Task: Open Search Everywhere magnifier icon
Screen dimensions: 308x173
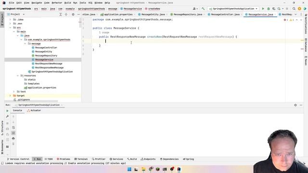Action: pos(294,9)
